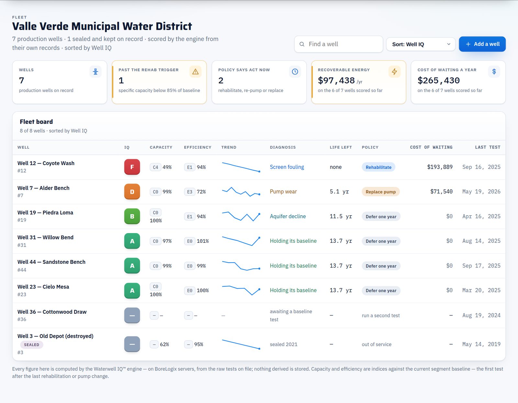Click the SEALED tag on Well 3
The image size is (518, 403).
pos(31,345)
